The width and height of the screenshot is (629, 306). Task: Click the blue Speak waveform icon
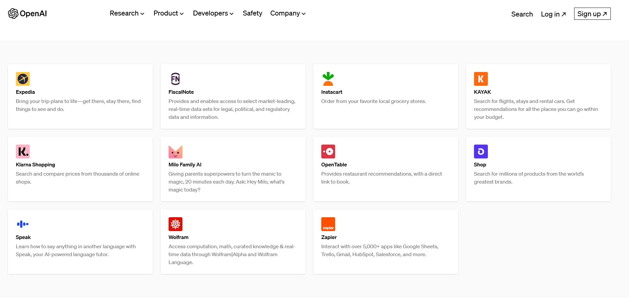pyautogui.click(x=23, y=224)
